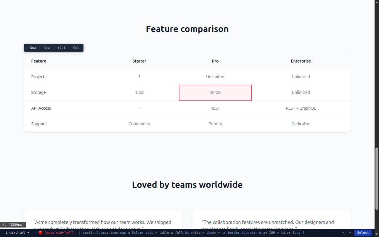Viewport: 379px width, 237px height.
Task: Add a column with the +Col button
Action: coord(61,48)
